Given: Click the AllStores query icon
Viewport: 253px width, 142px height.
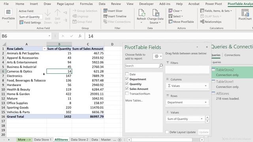Looking at the screenshot, I should click(213, 93).
